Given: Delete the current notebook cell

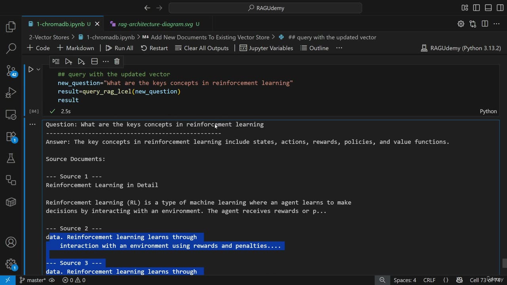Looking at the screenshot, I should (x=117, y=61).
